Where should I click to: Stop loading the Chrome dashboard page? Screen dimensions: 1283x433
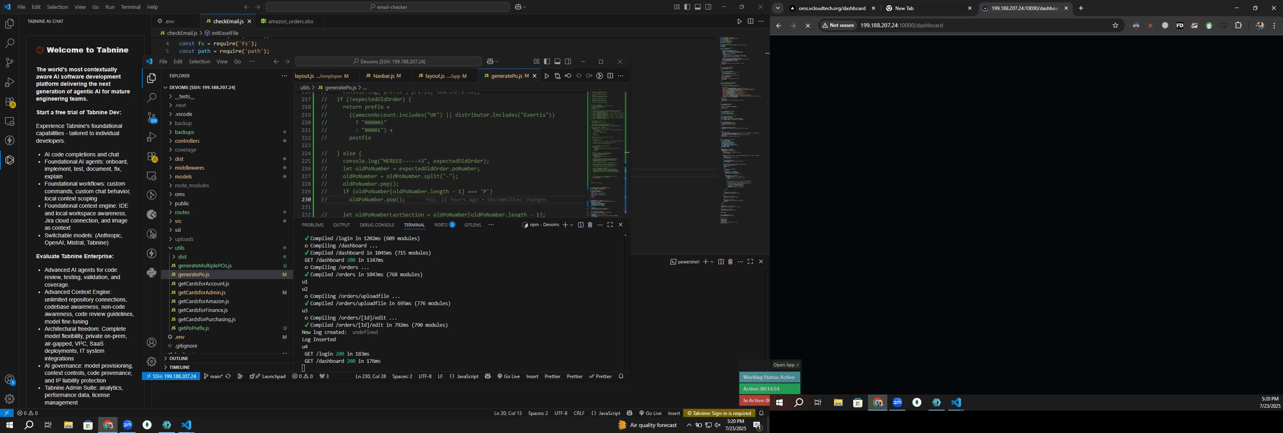pyautogui.click(x=808, y=25)
